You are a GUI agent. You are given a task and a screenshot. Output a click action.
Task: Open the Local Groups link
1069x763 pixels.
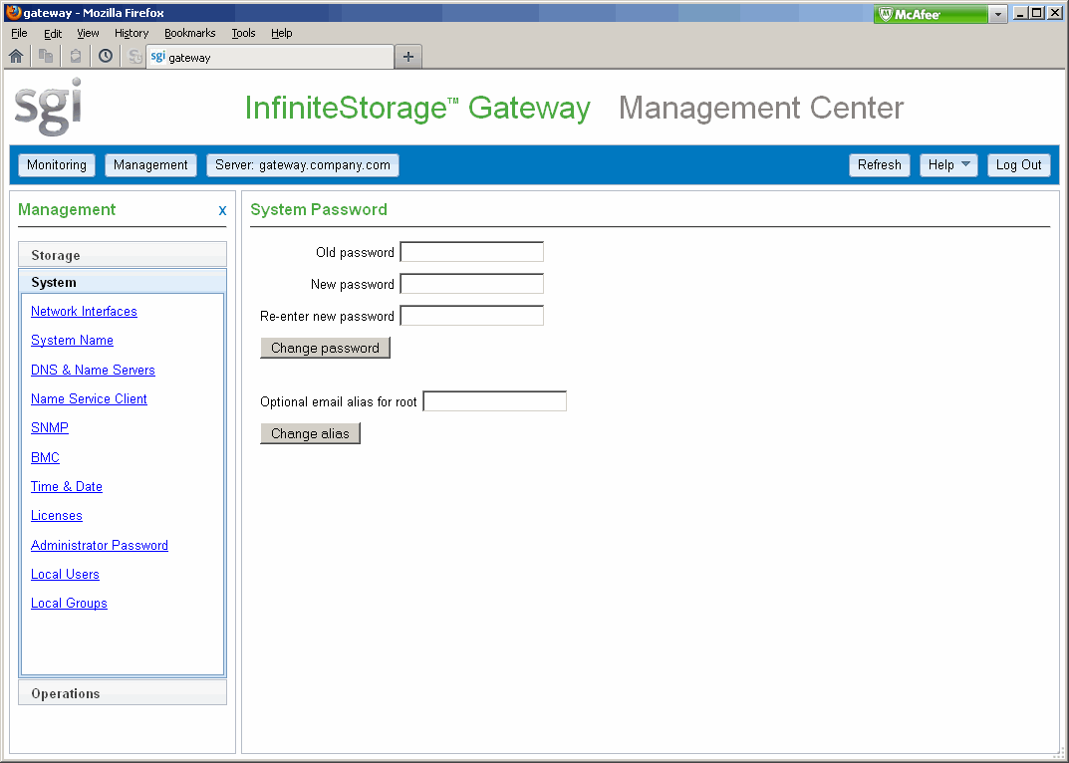(69, 604)
